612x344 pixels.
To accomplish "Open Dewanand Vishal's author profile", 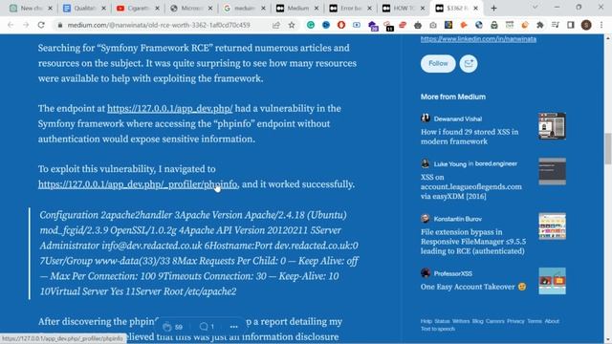I will 457,118.
